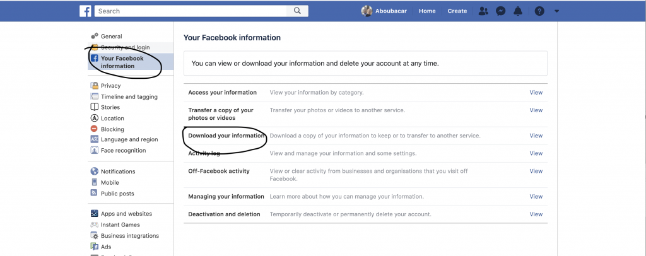Click the Timeline and tagging icon
This screenshot has height=256, width=646.
pyautogui.click(x=95, y=96)
